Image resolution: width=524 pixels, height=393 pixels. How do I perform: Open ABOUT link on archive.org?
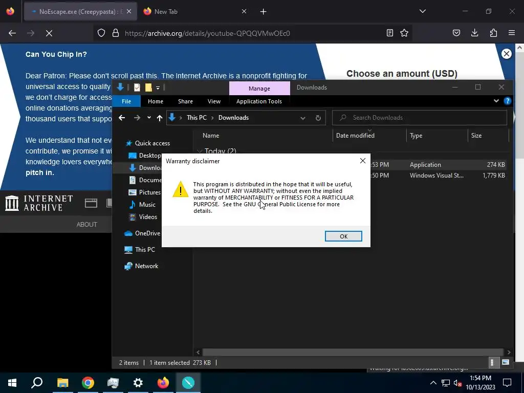[x=87, y=225]
